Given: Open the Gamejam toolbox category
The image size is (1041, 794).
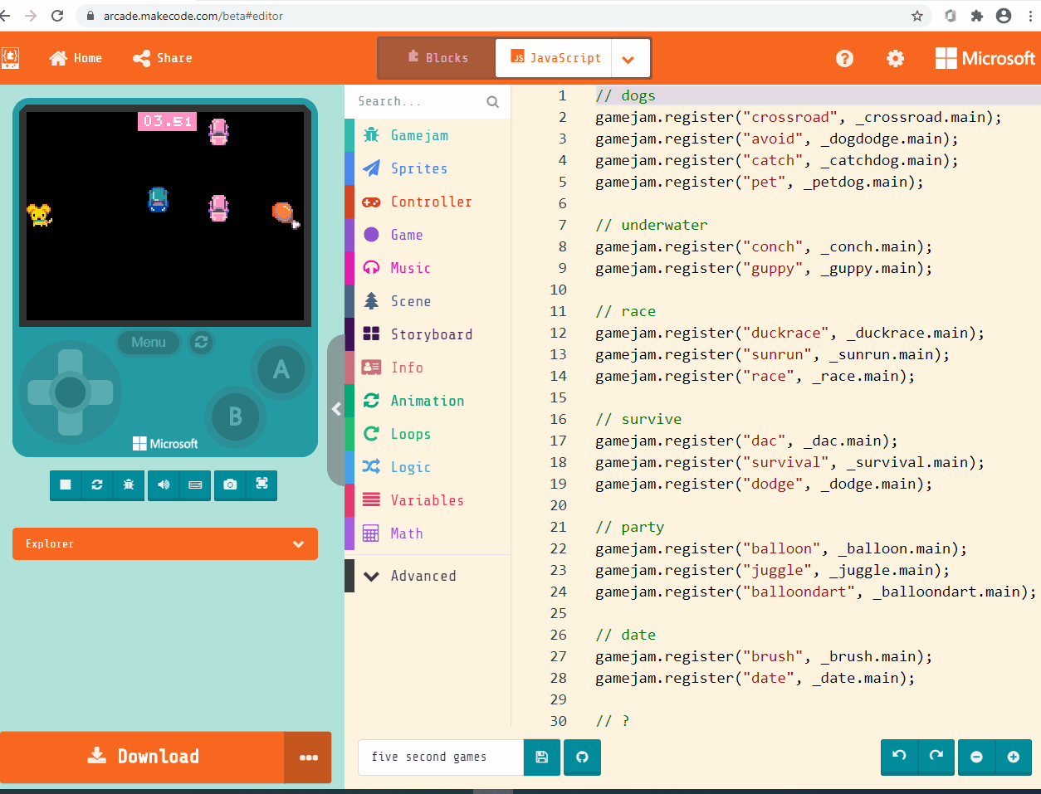Looking at the screenshot, I should coord(428,135).
